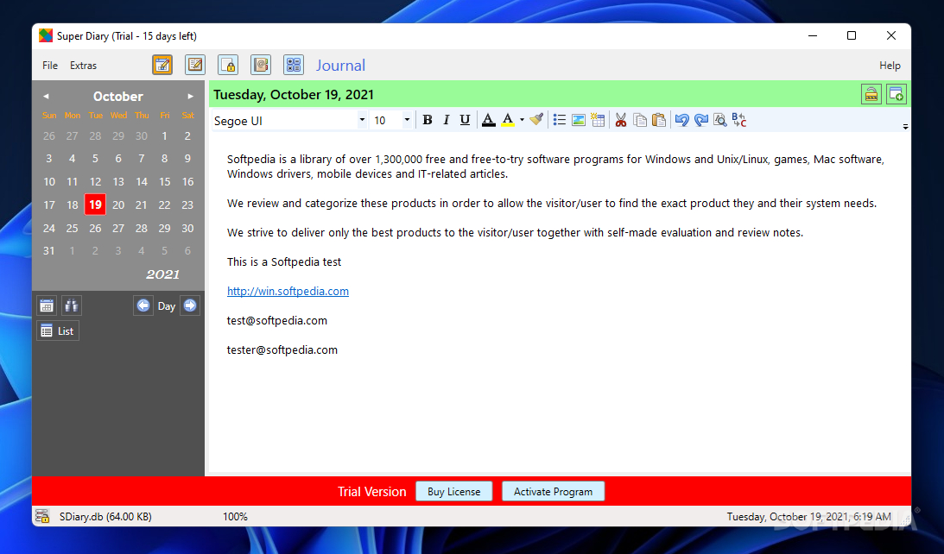Click the October month title

pos(118,97)
